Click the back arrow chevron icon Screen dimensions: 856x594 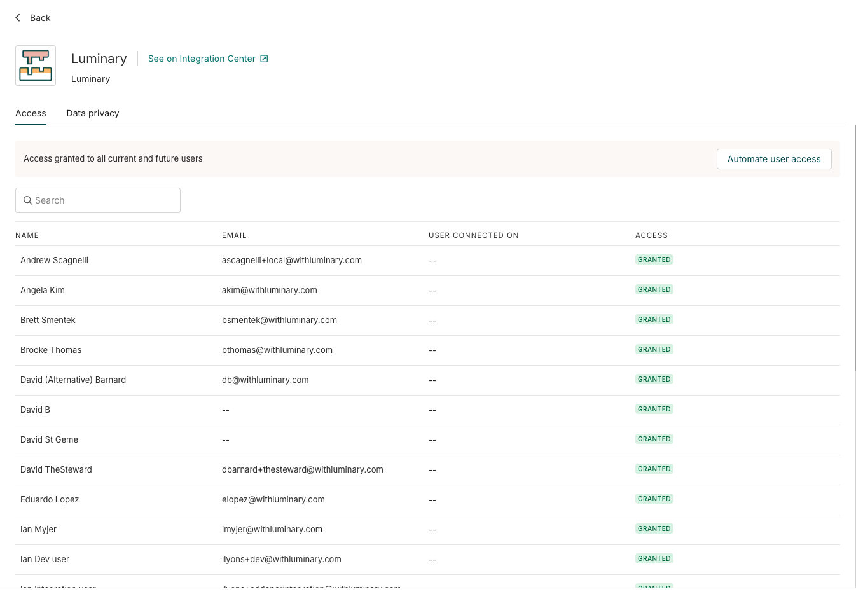(18, 18)
